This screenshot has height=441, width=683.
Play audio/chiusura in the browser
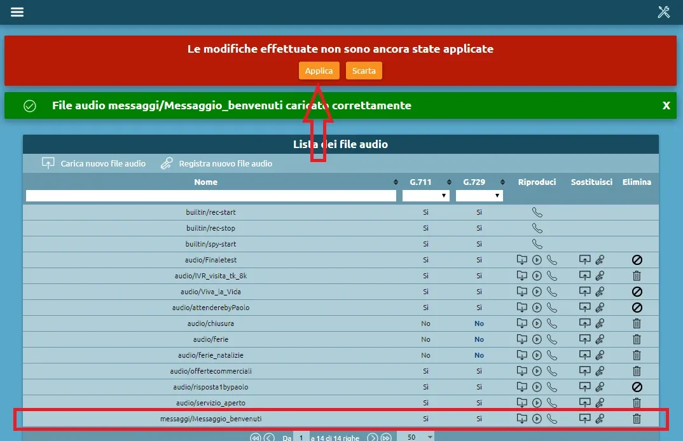tap(537, 323)
